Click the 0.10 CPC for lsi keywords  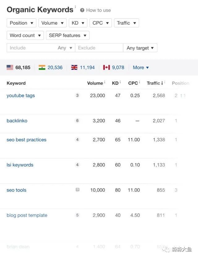click(135, 165)
